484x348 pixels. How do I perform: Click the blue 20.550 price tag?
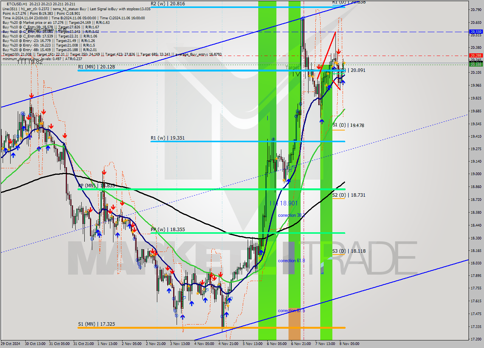point(476,32)
